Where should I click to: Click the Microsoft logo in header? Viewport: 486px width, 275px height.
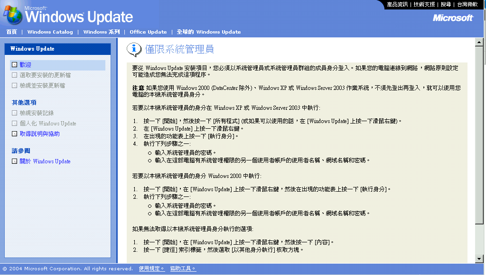[453, 18]
